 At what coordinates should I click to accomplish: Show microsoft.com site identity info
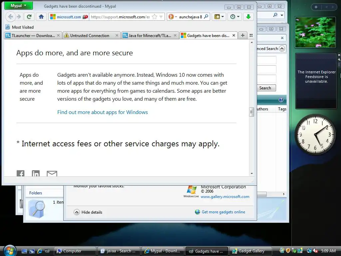[69, 17]
